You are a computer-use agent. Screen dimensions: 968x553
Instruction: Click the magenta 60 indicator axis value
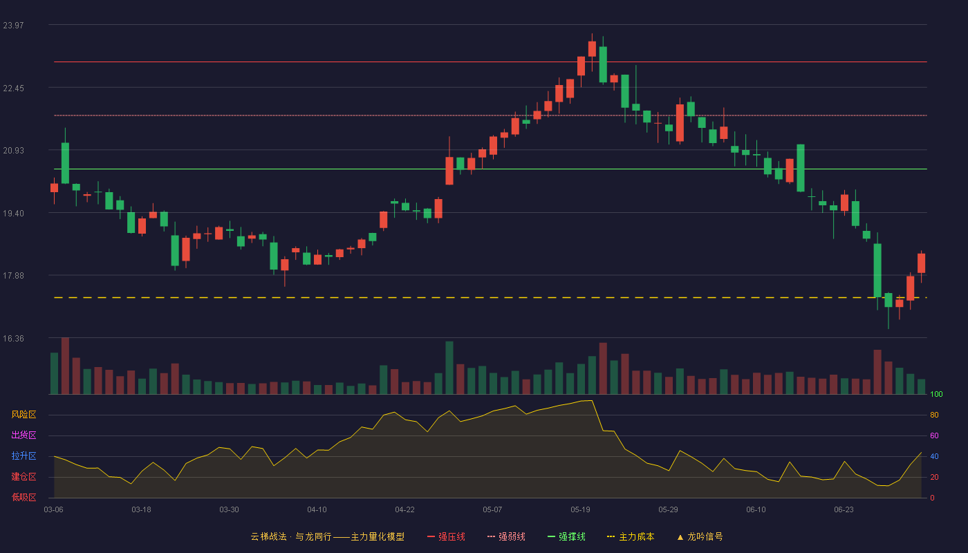tap(934, 436)
